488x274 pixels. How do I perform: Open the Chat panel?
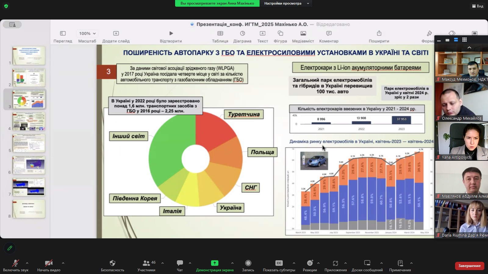180,263
